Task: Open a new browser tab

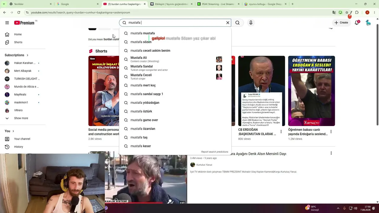Action: pyautogui.click(x=292, y=4)
